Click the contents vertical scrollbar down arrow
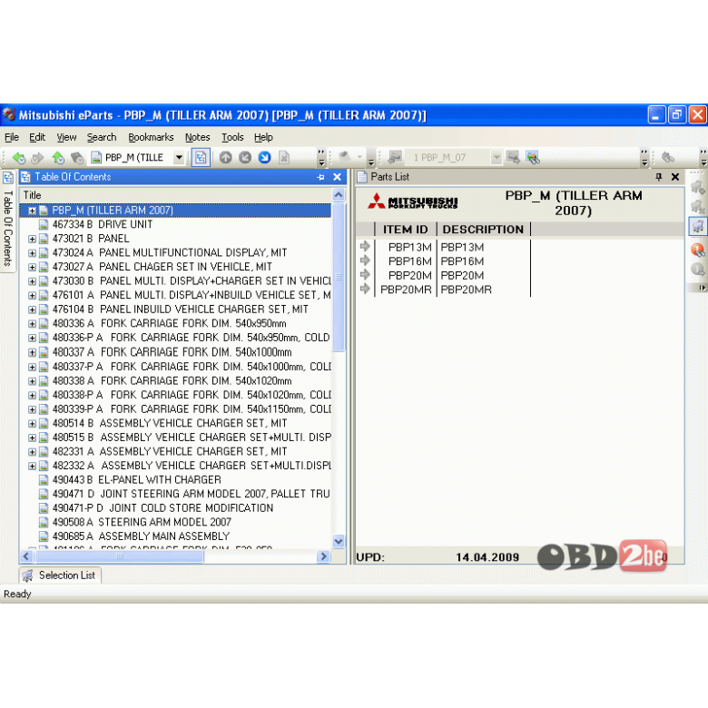 (339, 541)
